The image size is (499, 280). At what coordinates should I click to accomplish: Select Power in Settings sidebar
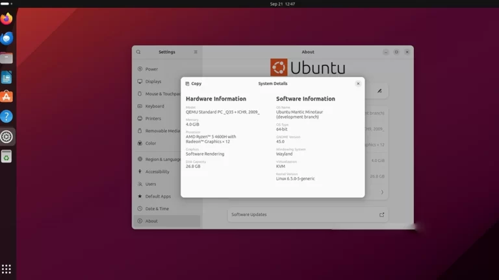click(167, 69)
